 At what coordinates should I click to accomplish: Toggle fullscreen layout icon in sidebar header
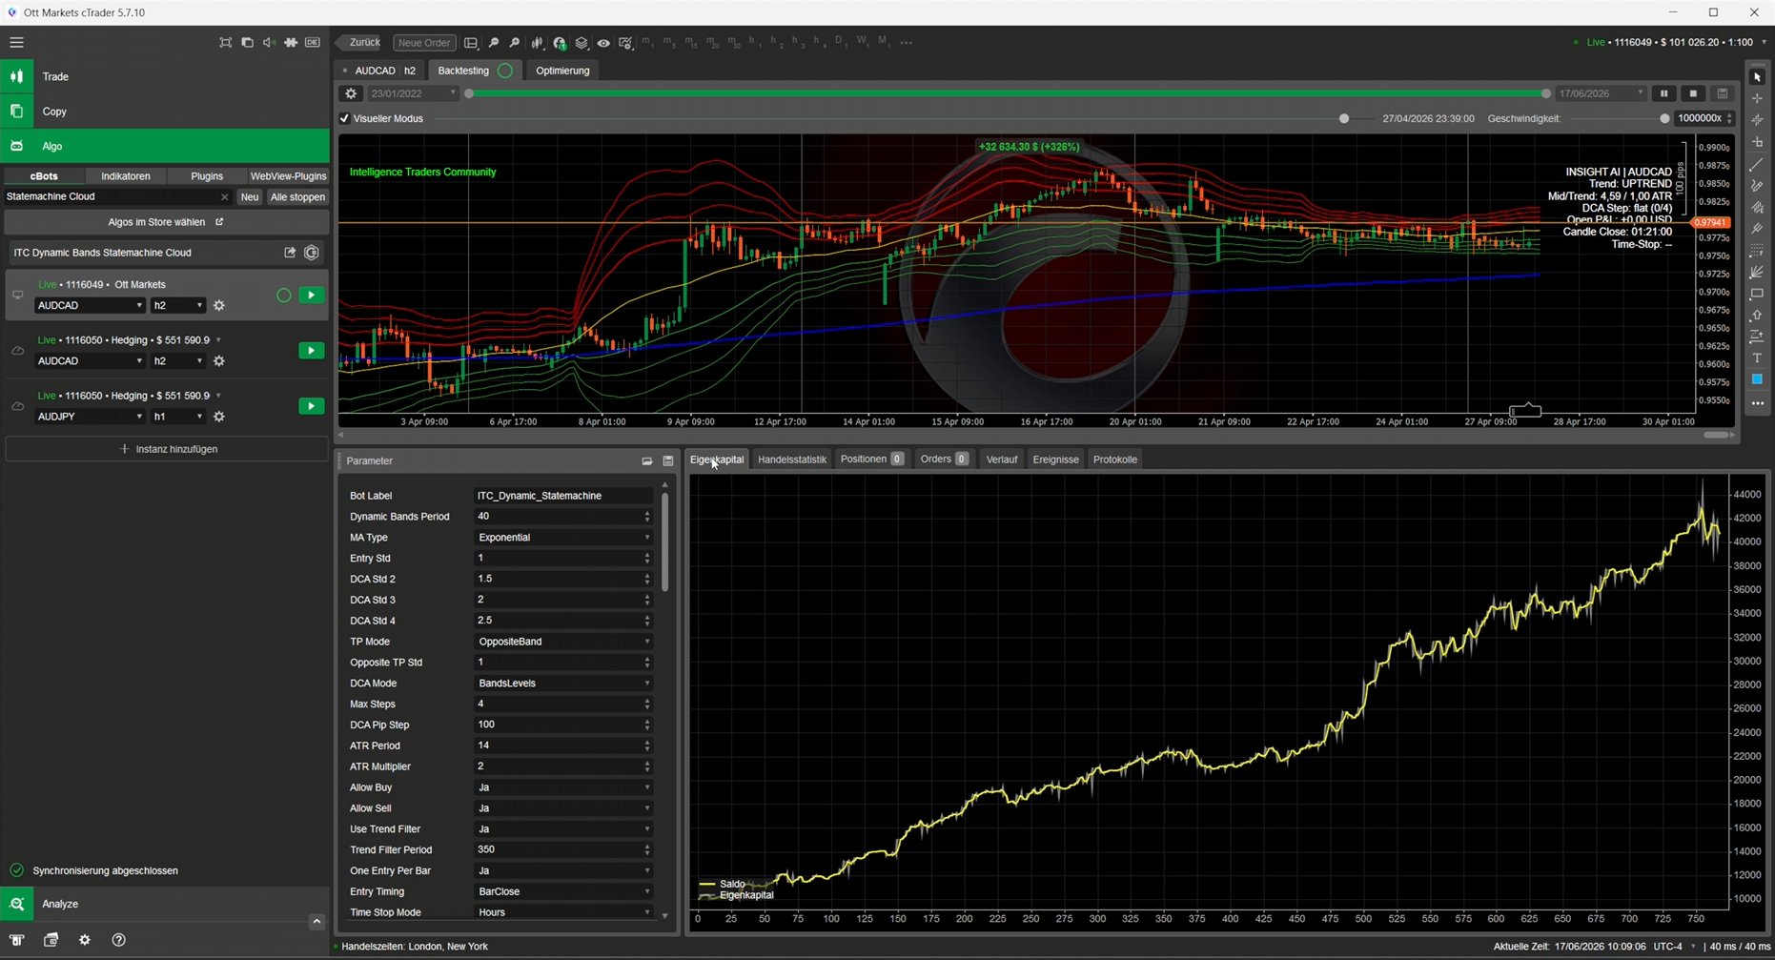(x=226, y=42)
